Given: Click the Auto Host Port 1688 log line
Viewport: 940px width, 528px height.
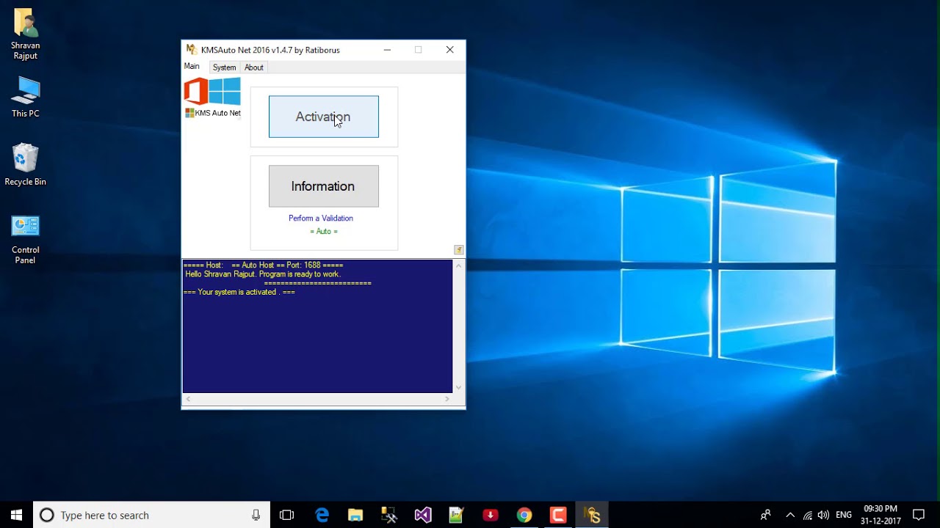Looking at the screenshot, I should pos(263,265).
